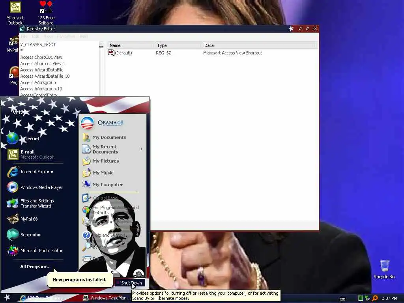Click the Shut Down button
404x303 pixels.
click(129, 282)
